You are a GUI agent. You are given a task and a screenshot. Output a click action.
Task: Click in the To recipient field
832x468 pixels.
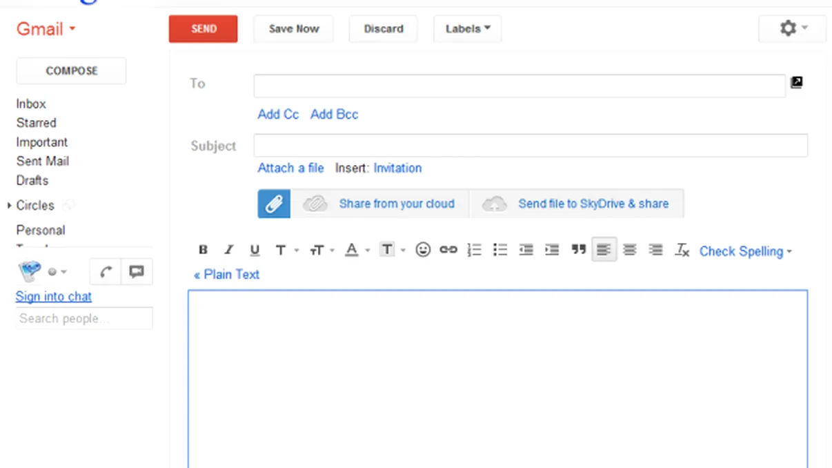pyautogui.click(x=519, y=86)
